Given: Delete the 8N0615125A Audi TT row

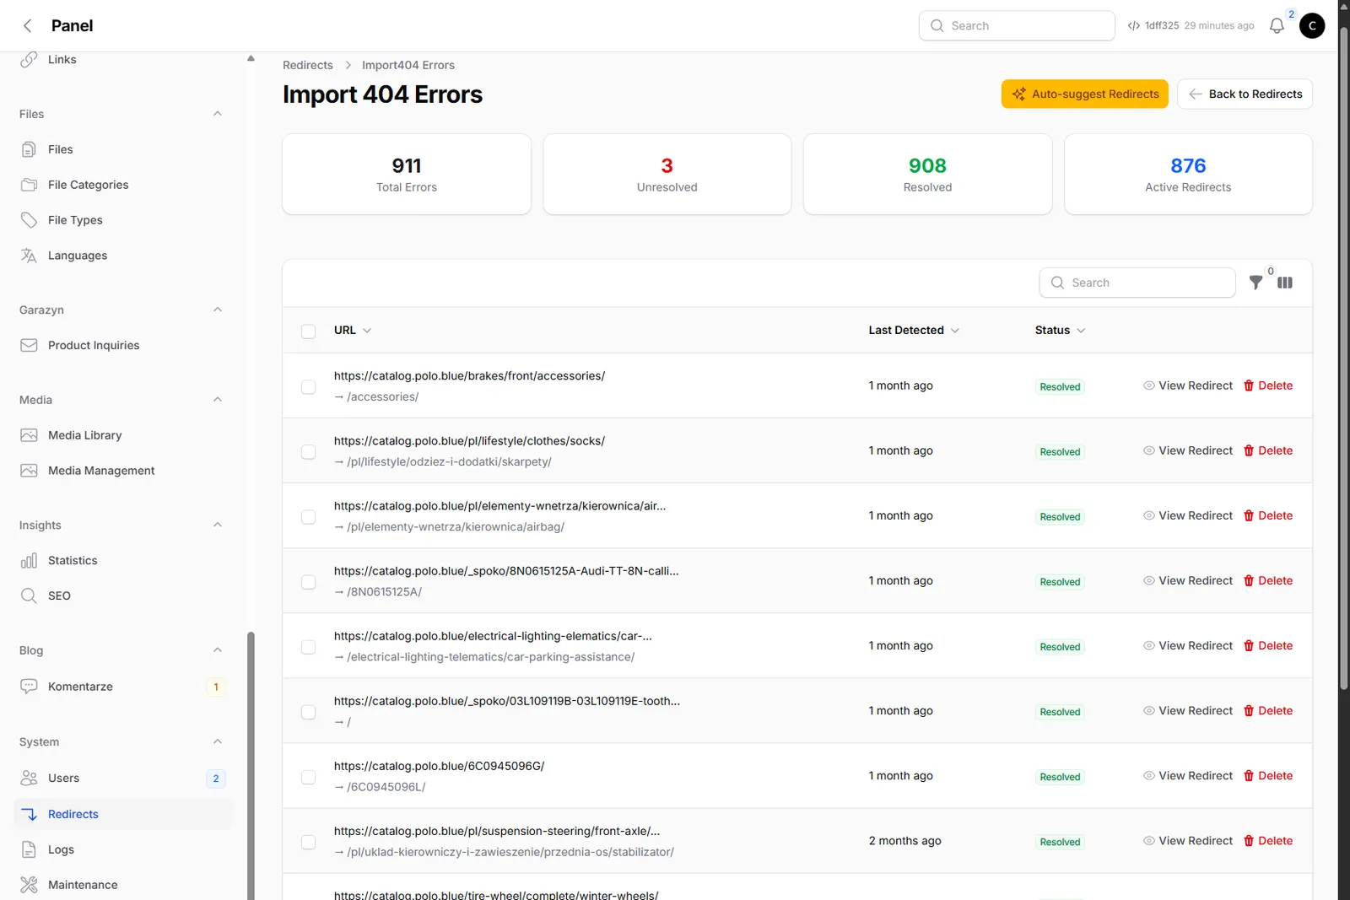Looking at the screenshot, I should click(x=1268, y=580).
